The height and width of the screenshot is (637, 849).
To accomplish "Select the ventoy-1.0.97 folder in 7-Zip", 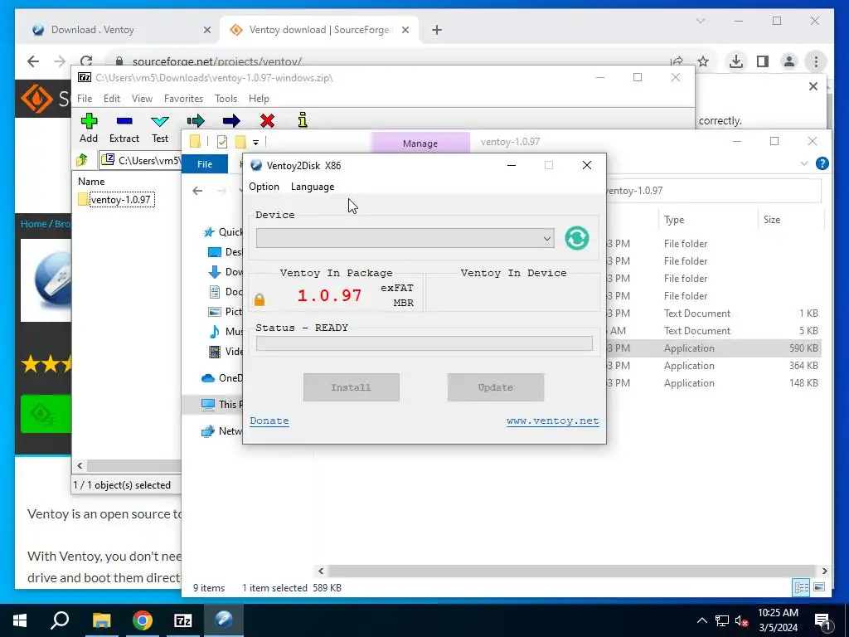I will point(116,200).
